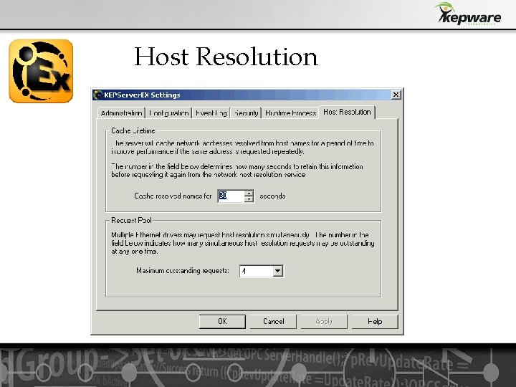Click the 'Cache Lifetime' group title
This screenshot has width=516, height=387.
pos(133,130)
